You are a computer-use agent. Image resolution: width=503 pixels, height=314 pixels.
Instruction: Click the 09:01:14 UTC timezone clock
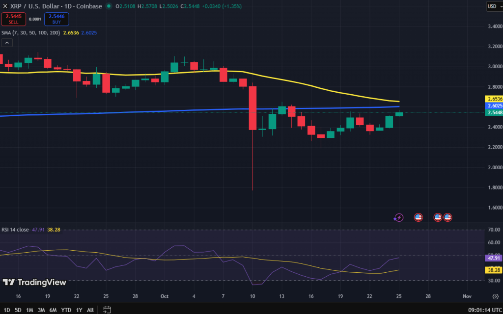click(x=484, y=310)
